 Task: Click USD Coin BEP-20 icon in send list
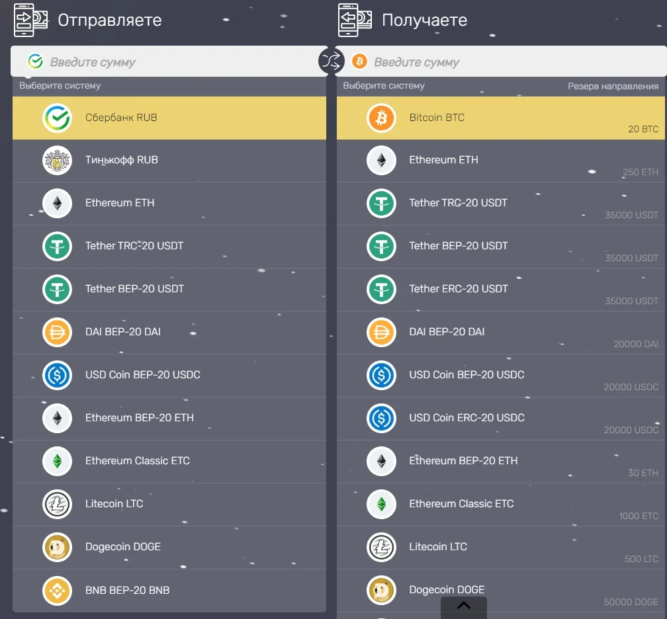click(57, 375)
